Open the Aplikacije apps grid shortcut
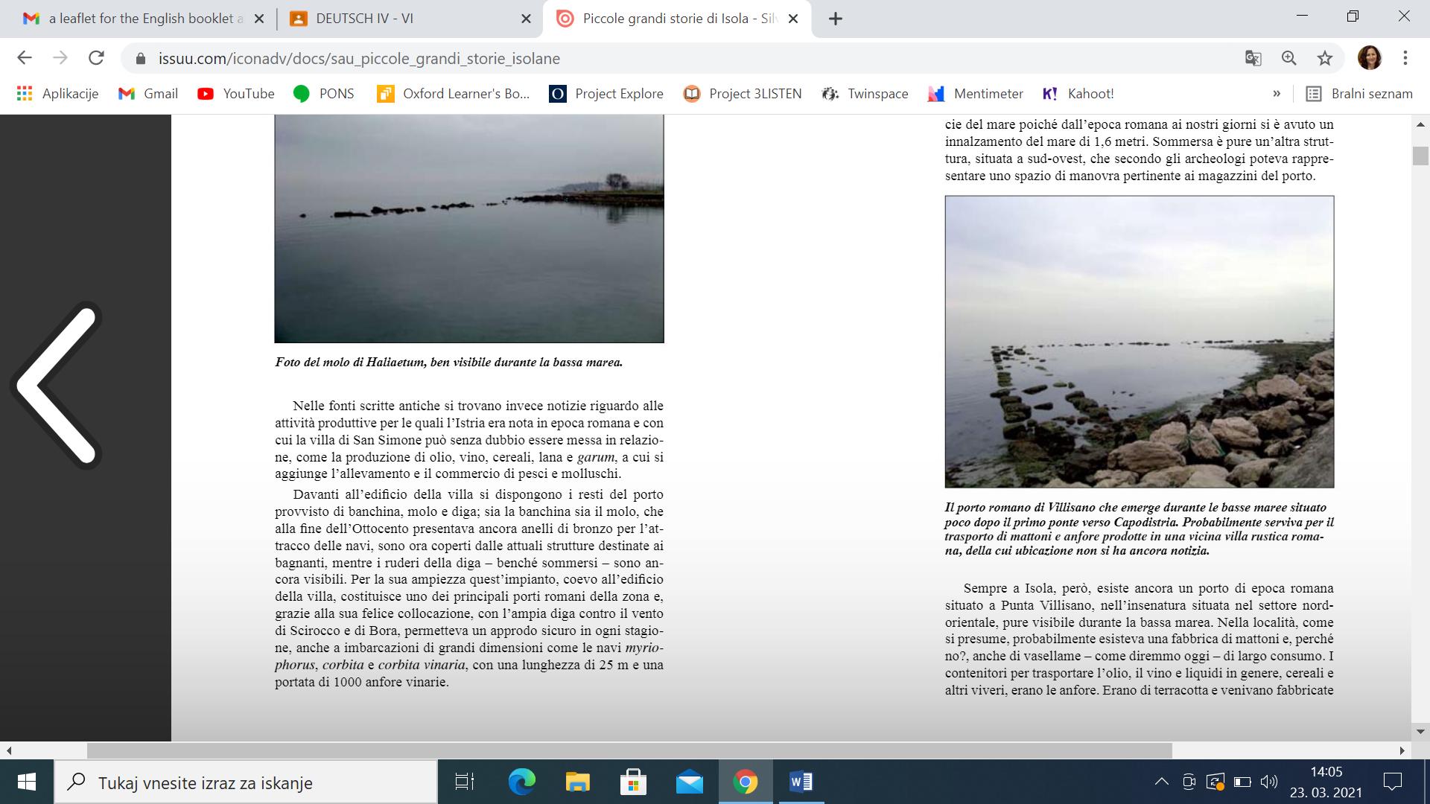Image resolution: width=1430 pixels, height=804 pixels. (x=57, y=94)
